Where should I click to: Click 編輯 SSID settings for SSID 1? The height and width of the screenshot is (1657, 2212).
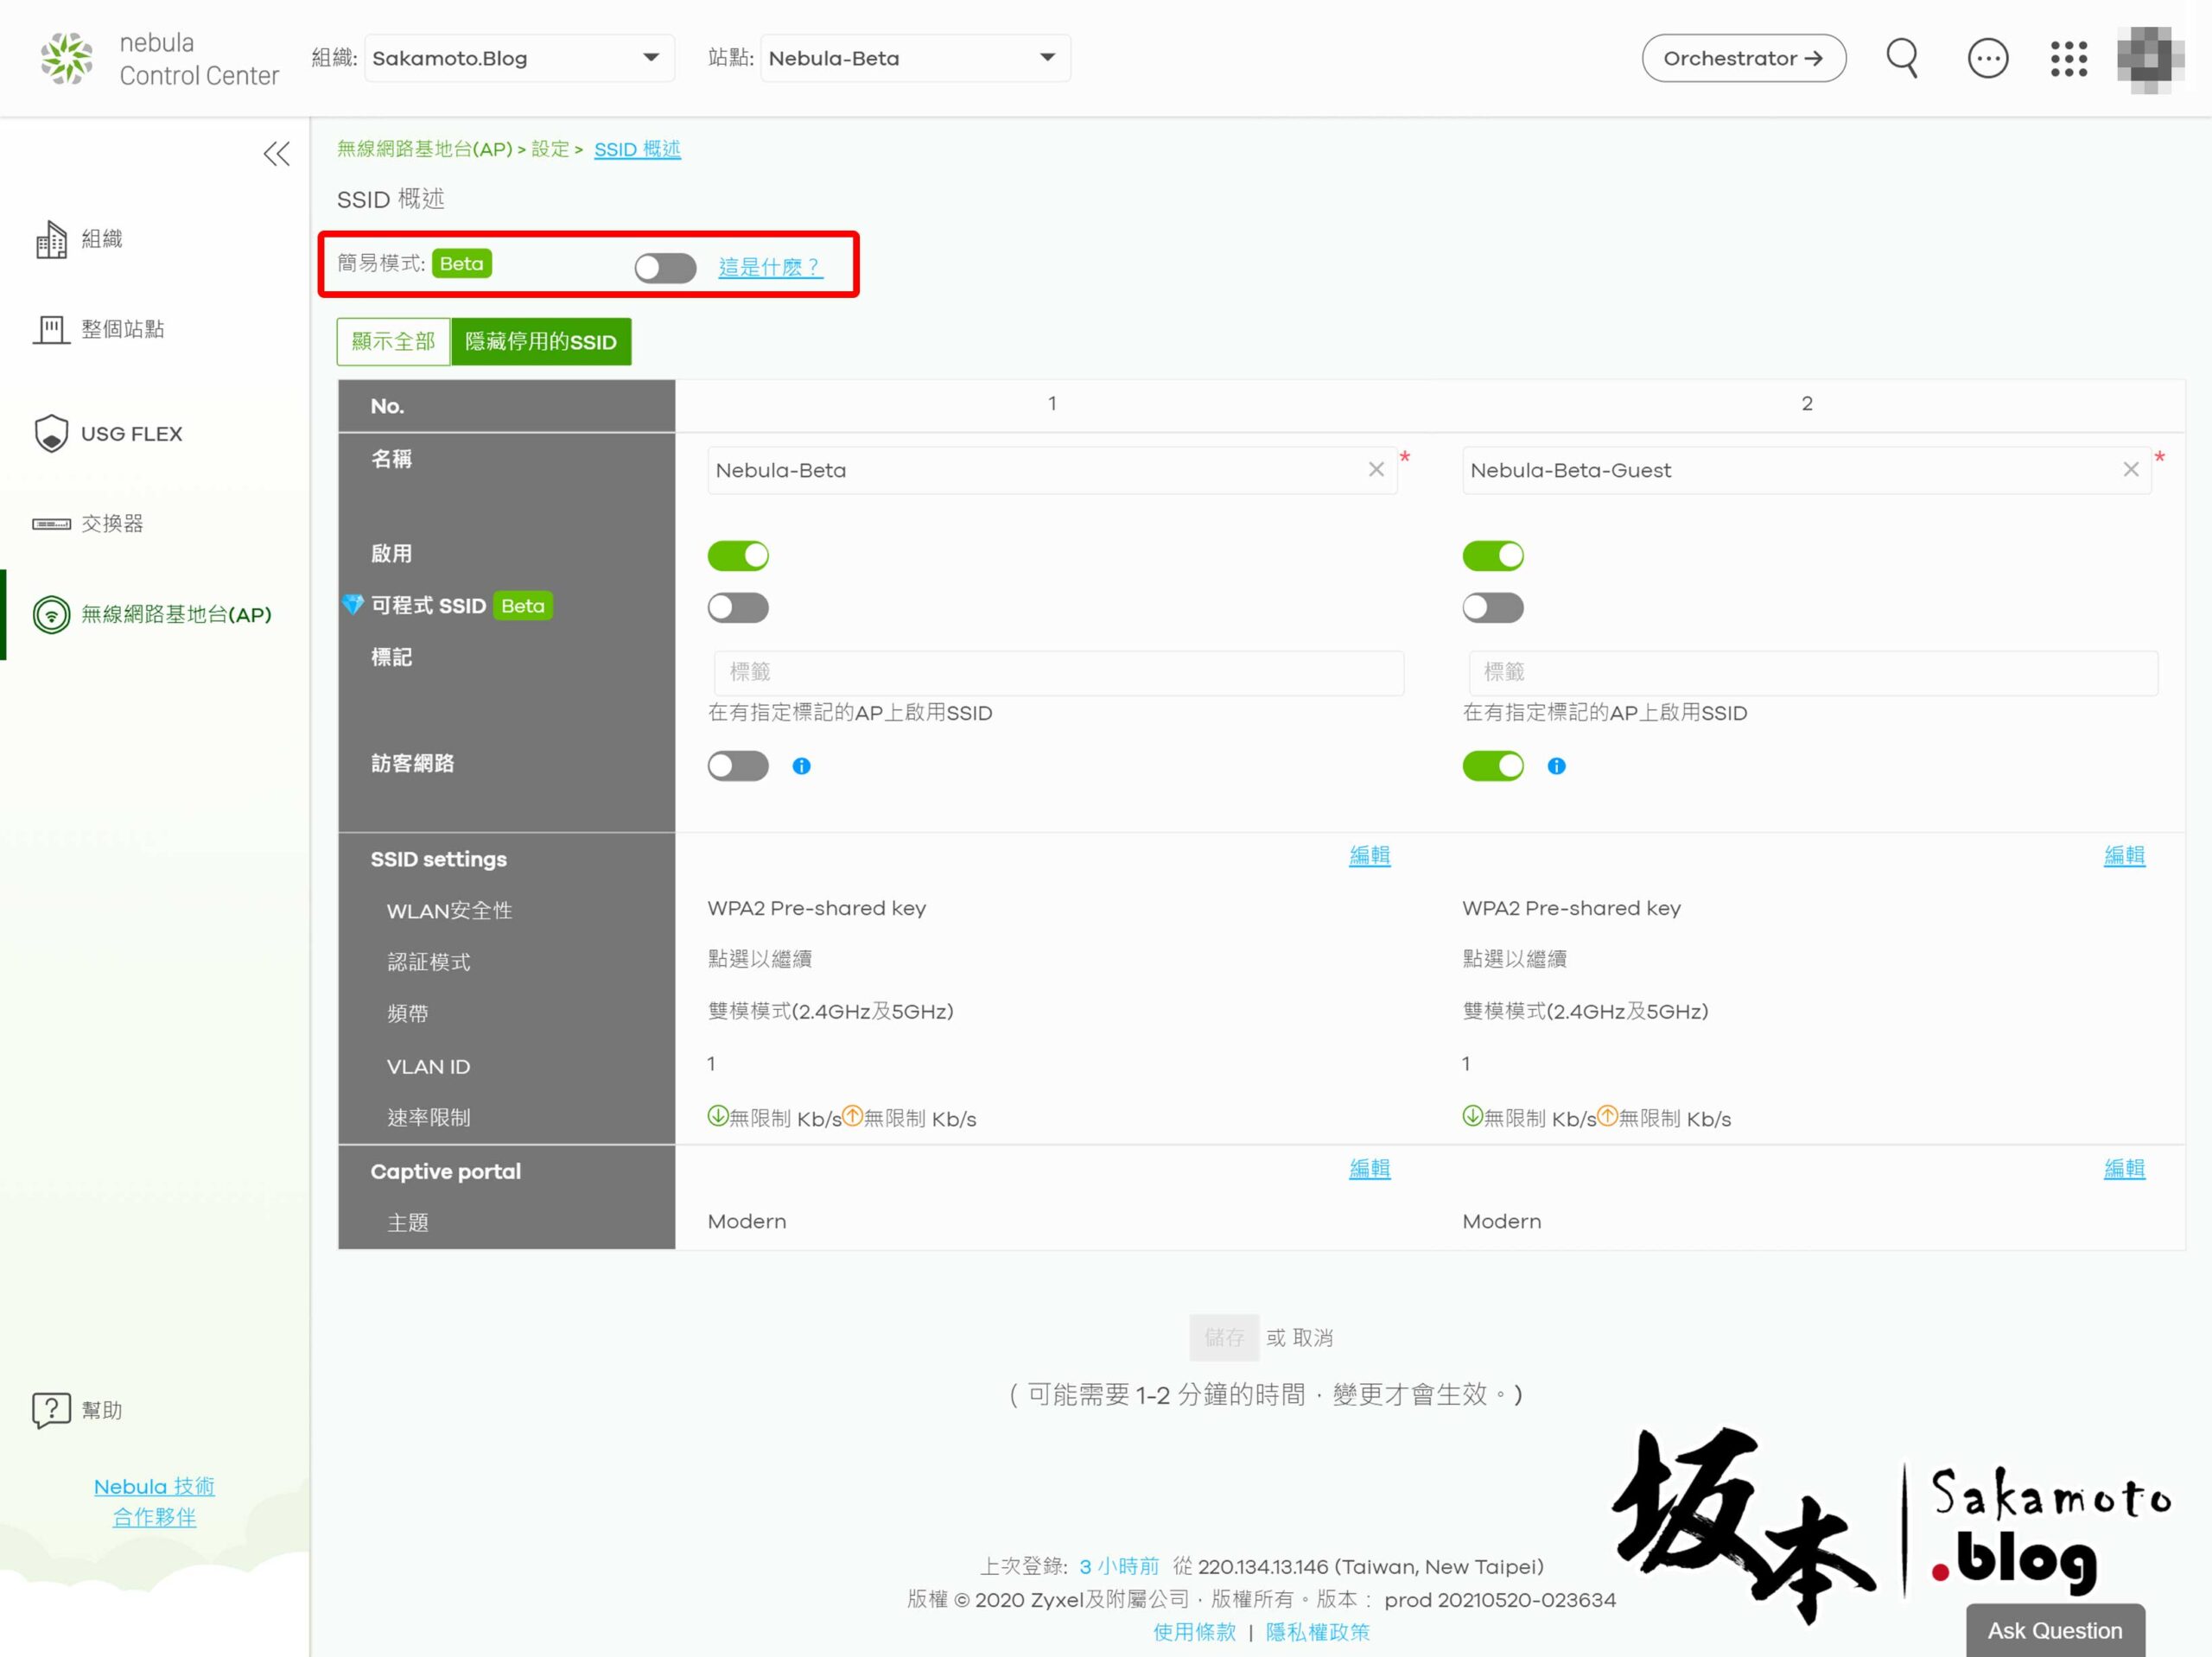(x=1369, y=855)
